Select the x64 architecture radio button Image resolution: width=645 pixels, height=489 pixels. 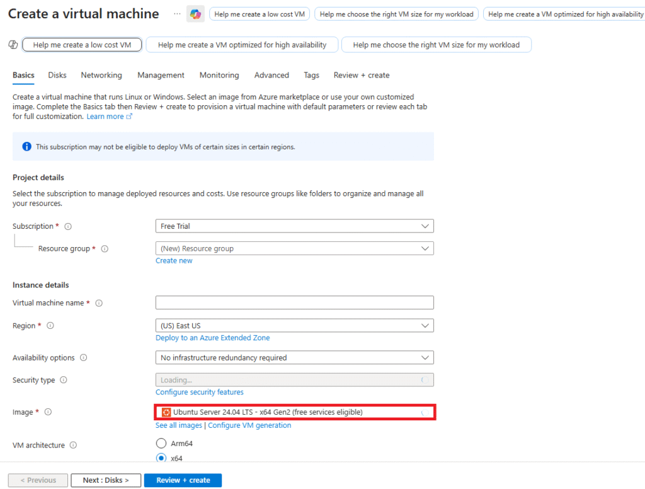[161, 458]
